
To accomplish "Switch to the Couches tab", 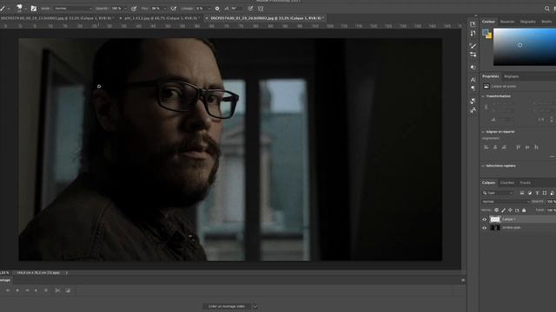I will (x=507, y=183).
